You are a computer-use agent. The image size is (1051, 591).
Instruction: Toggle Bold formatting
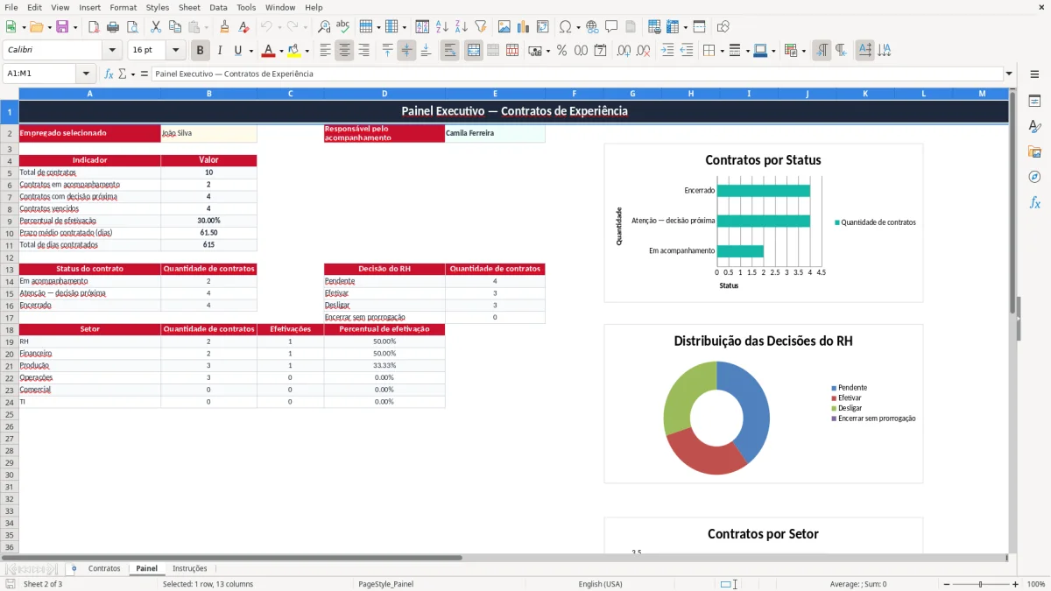pos(201,51)
